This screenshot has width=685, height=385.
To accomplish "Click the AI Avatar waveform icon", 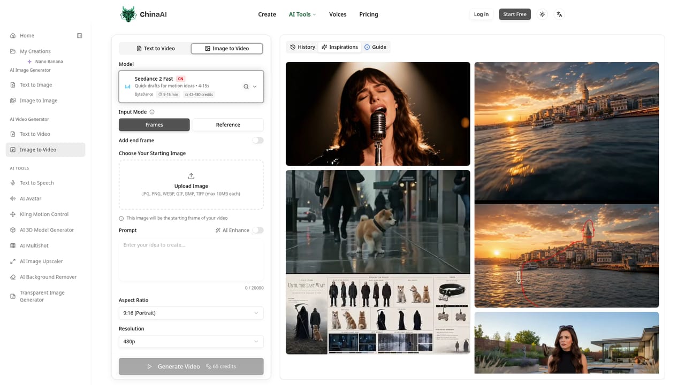I will (x=13, y=198).
